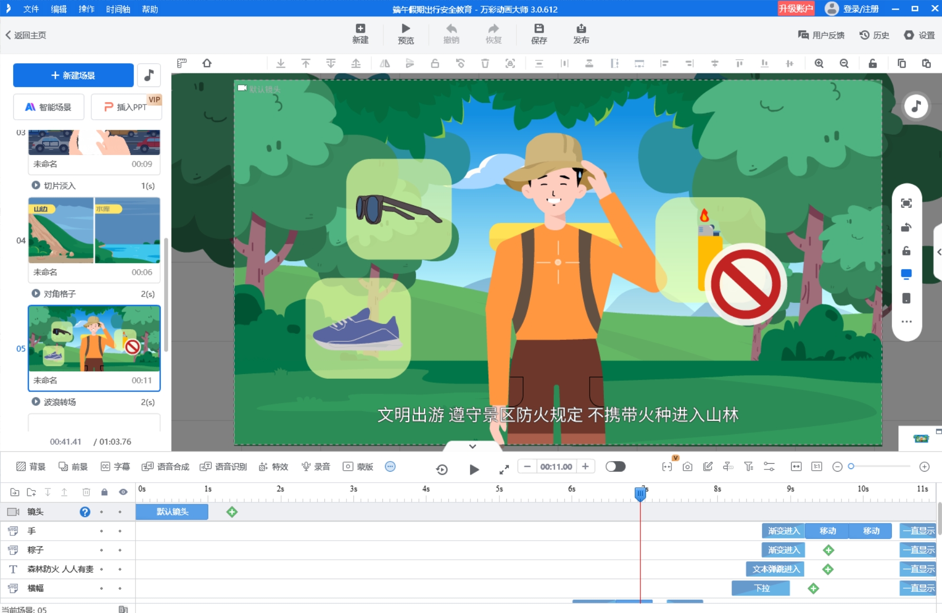
Task: Open the 帮助 menu
Action: coord(150,9)
